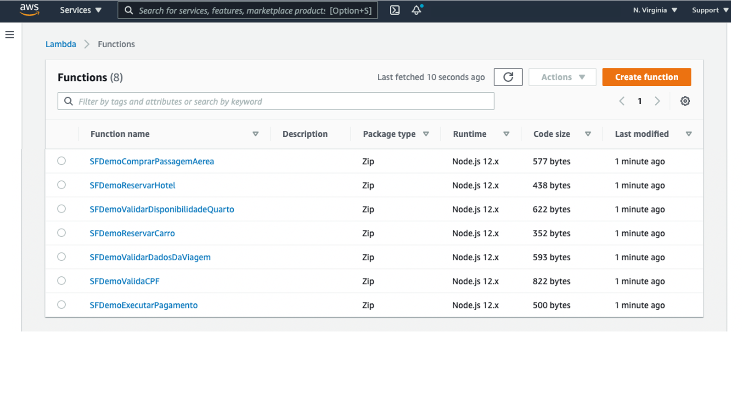Click the '500 bytes' code size cell

pos(551,305)
